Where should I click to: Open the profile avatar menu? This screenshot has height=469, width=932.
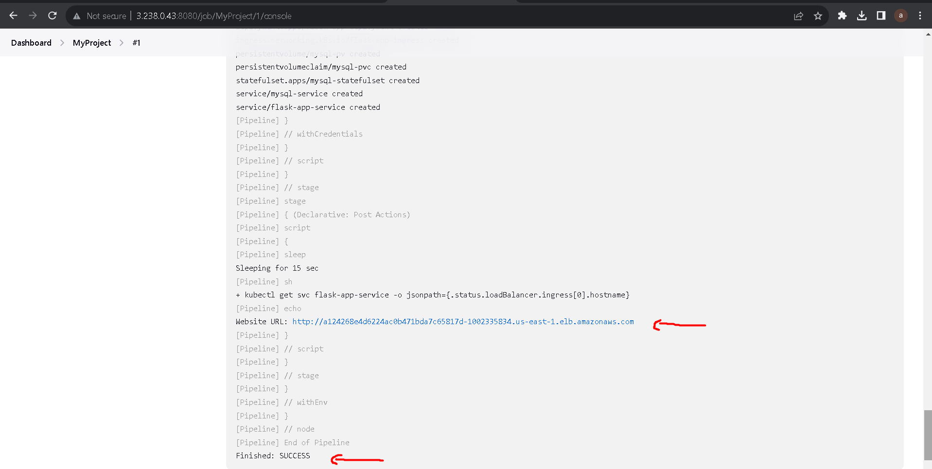coord(900,16)
